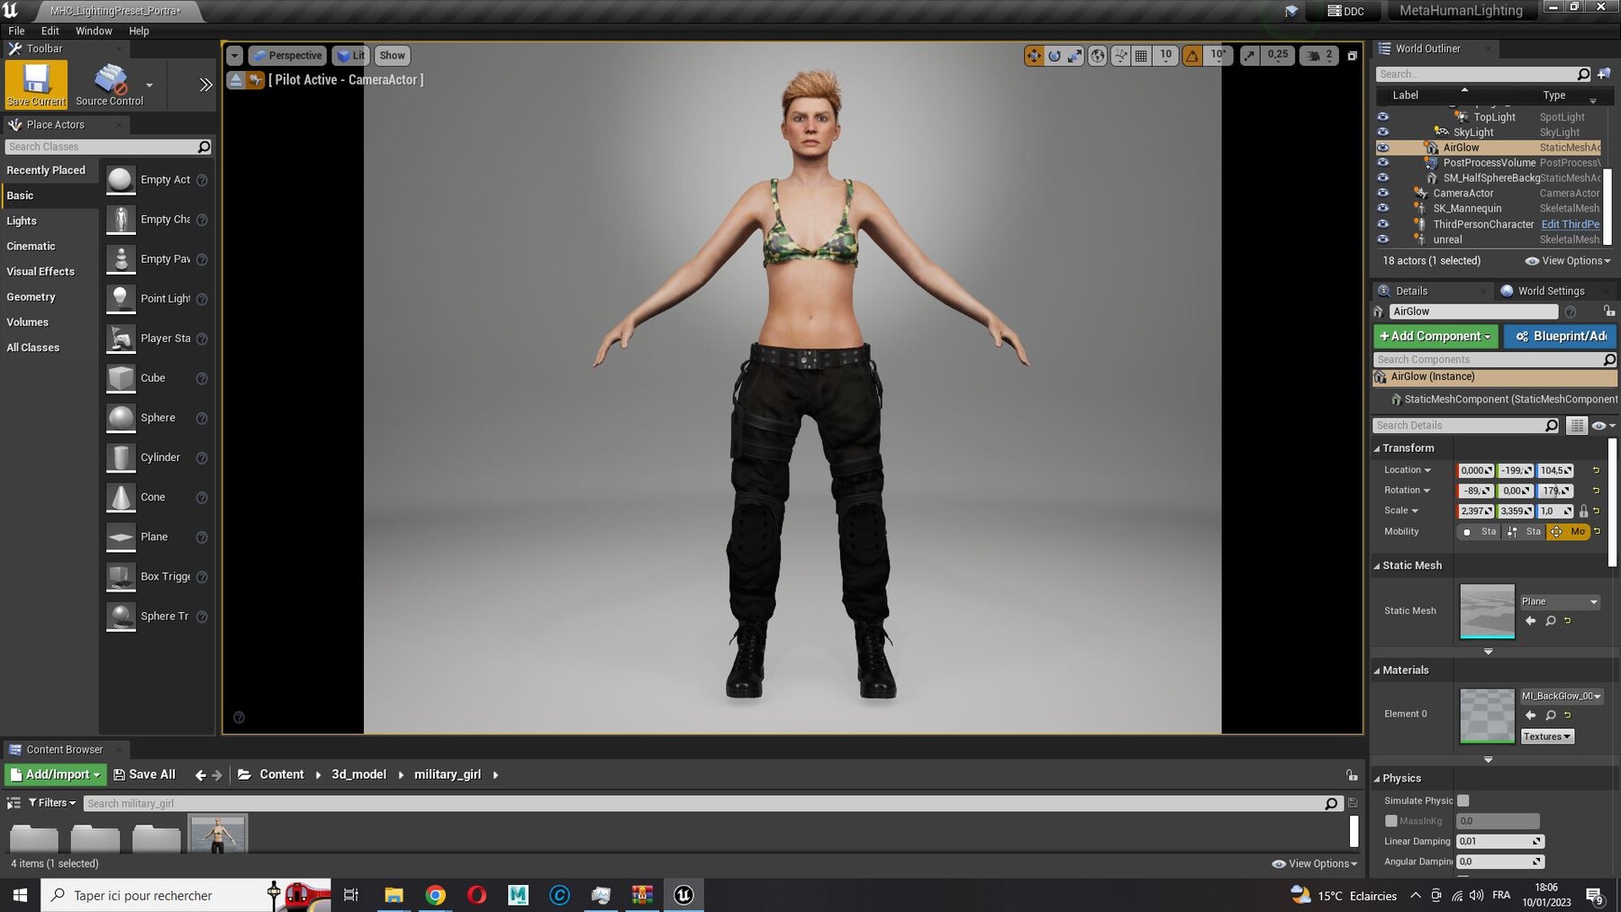Toggle scale snapping arrow icon
Screen dimensions: 1621x912
point(1249,56)
